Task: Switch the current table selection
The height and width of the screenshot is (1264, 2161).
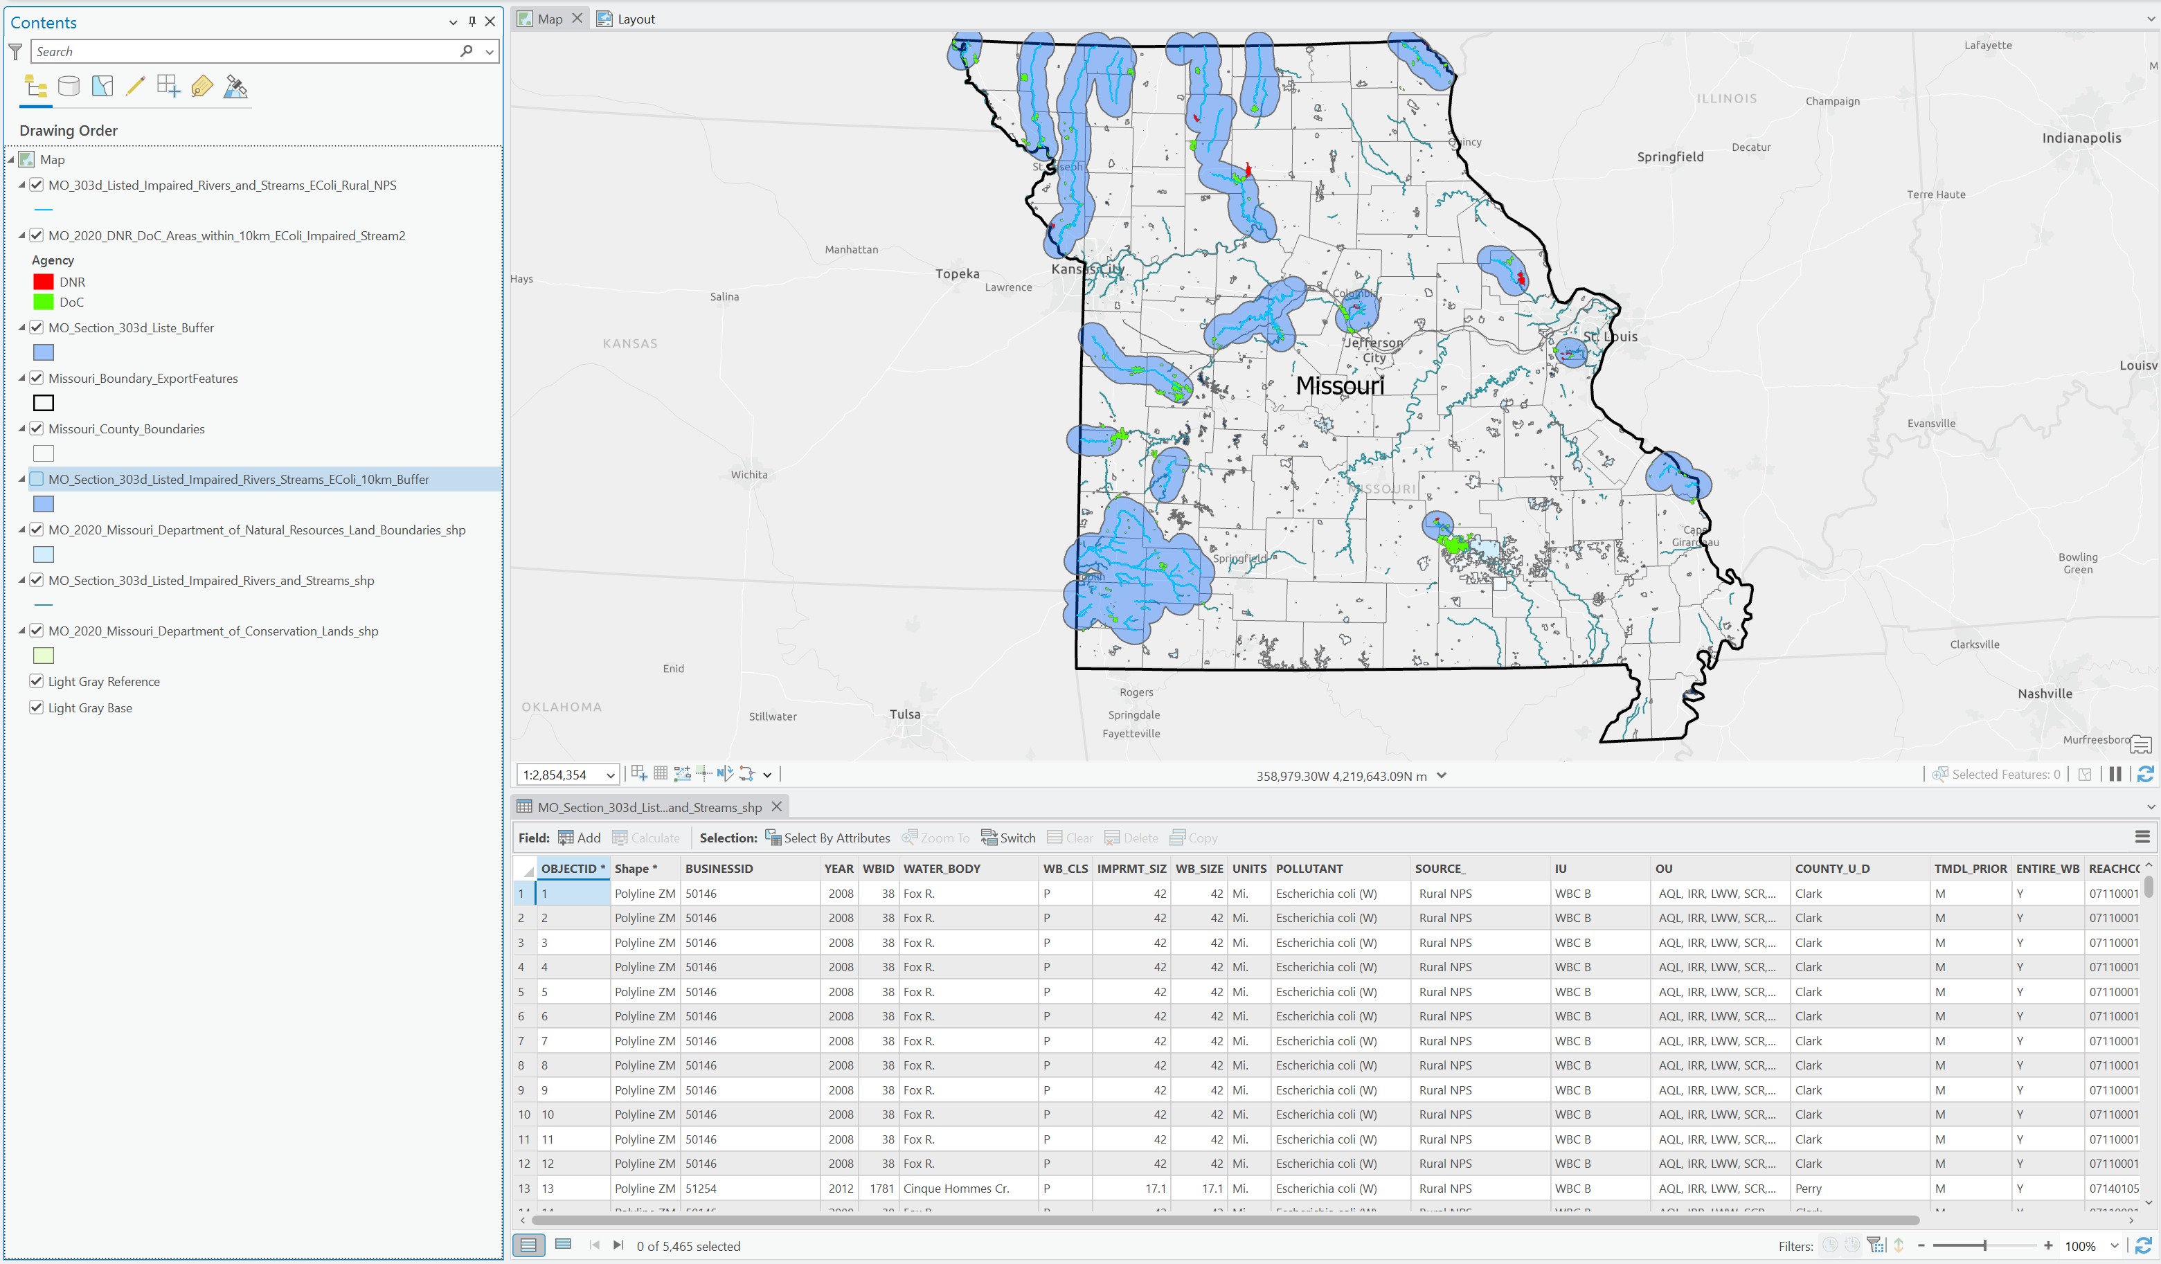Action: coord(1007,838)
